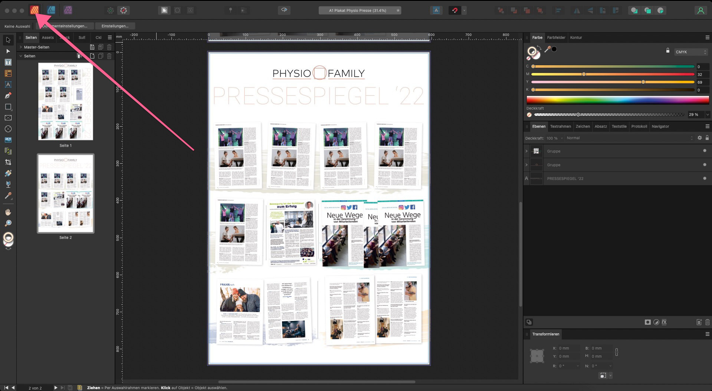Switch to the Navigator tab
This screenshot has height=391, width=712.
[660, 126]
